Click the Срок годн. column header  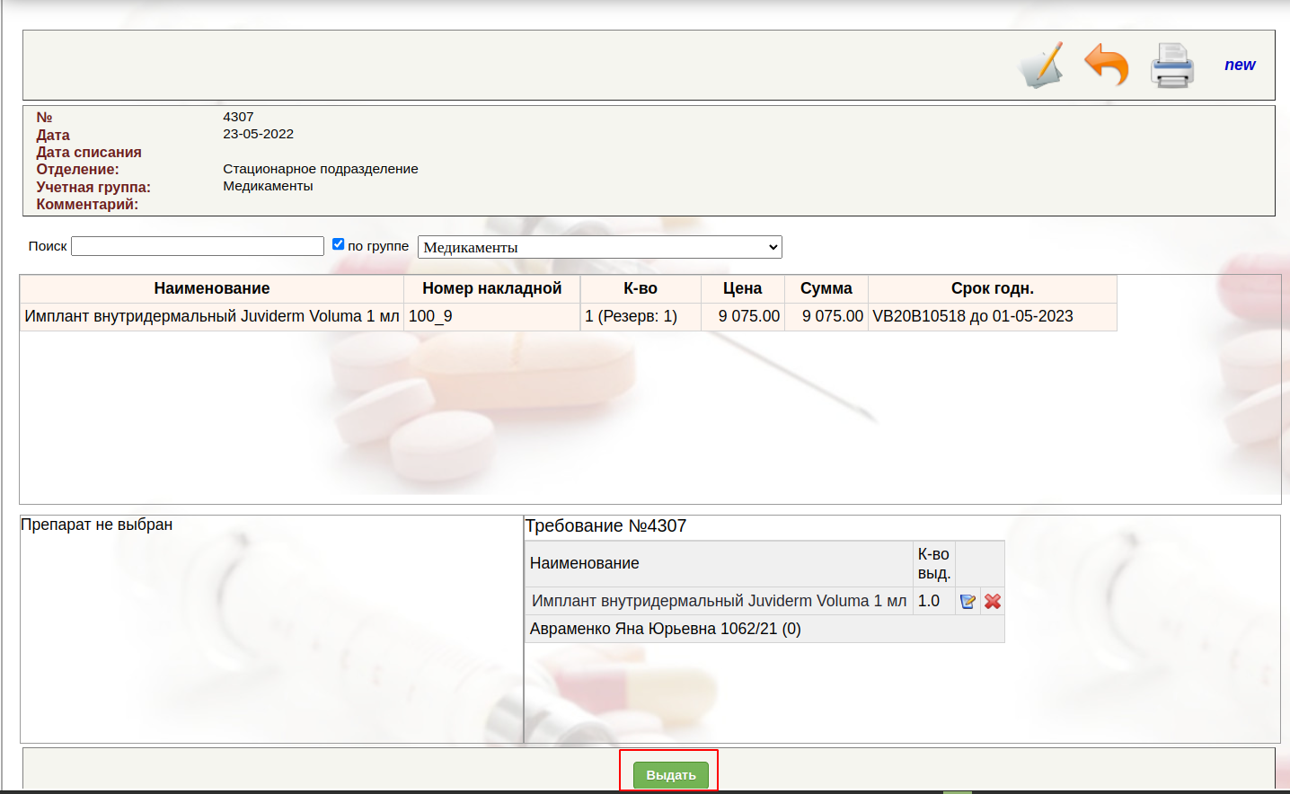tap(992, 288)
